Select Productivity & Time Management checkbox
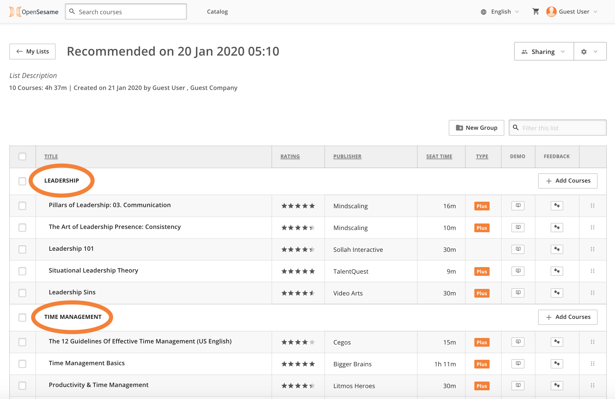 22,385
